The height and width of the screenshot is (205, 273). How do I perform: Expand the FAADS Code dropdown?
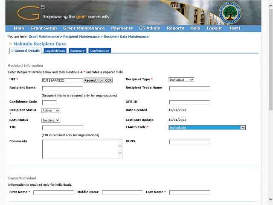pos(207,128)
